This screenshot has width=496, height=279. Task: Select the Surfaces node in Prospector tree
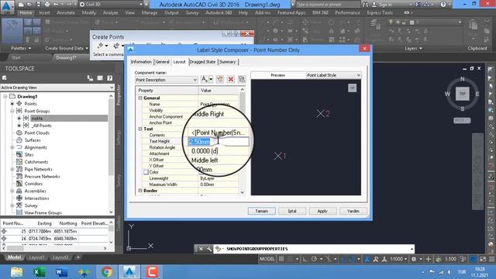[x=33, y=140]
